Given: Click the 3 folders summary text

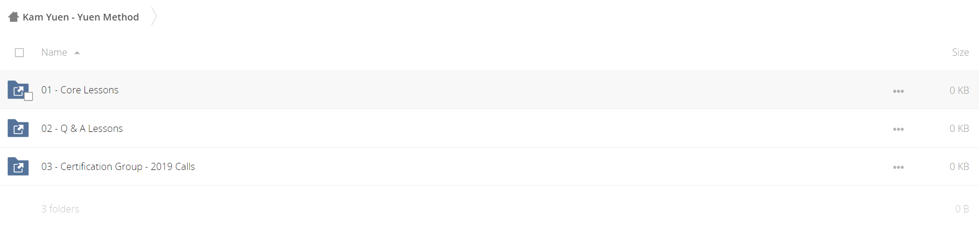Looking at the screenshot, I should pos(60,209).
